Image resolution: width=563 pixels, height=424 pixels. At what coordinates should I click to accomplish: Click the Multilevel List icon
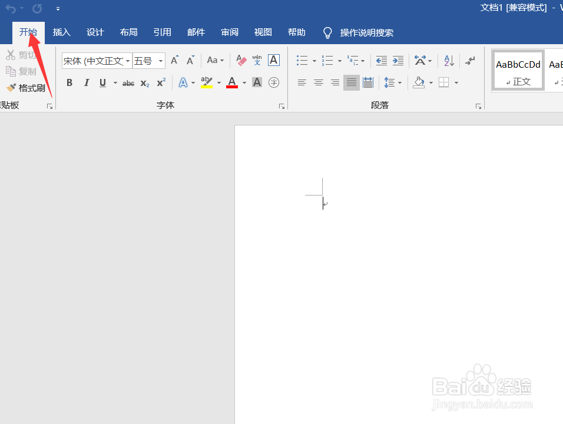click(x=352, y=60)
